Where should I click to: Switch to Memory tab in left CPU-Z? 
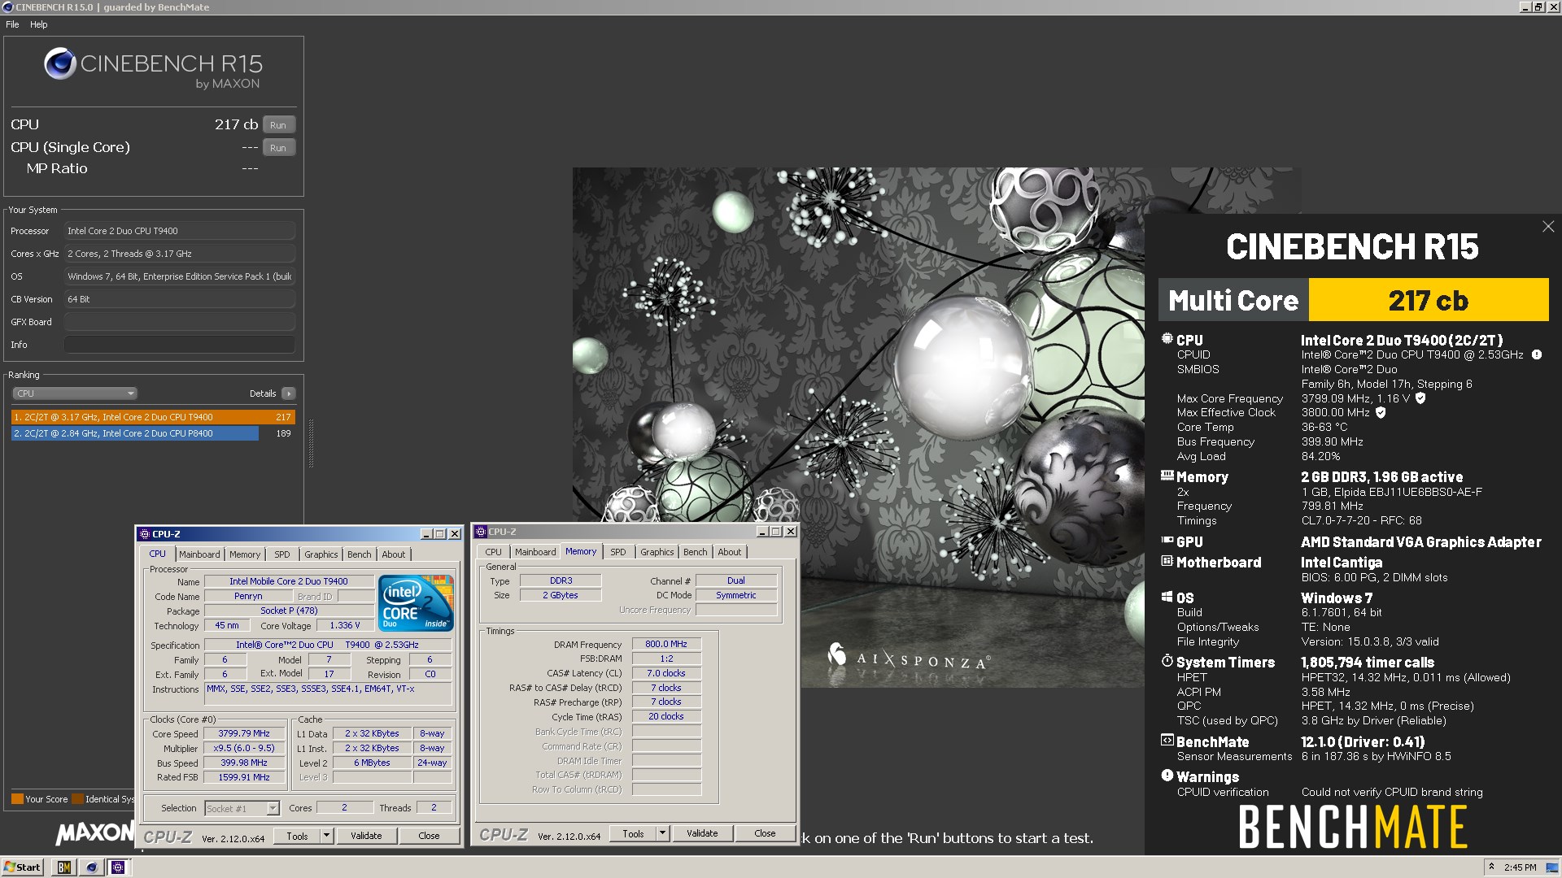pyautogui.click(x=245, y=554)
